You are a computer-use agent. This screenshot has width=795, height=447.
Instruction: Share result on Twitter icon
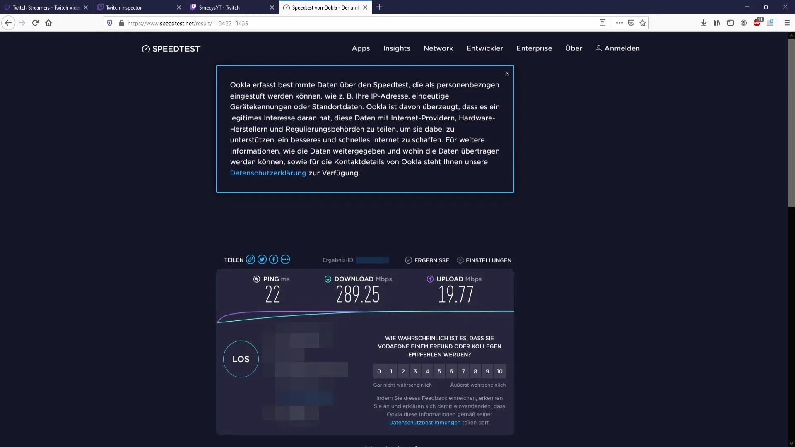click(262, 260)
